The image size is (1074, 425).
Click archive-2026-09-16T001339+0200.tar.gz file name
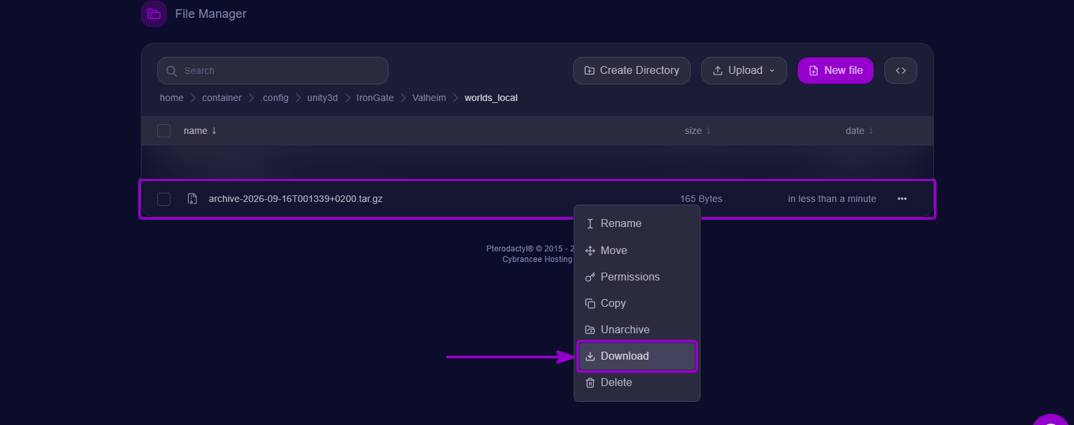coord(295,199)
